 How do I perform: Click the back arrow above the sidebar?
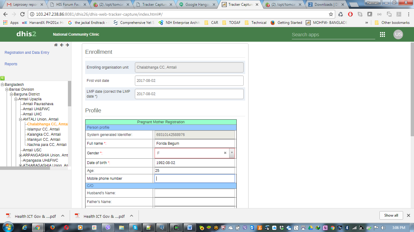click(62, 45)
